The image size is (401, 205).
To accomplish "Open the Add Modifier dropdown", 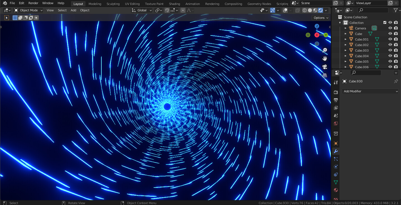I will (370, 91).
